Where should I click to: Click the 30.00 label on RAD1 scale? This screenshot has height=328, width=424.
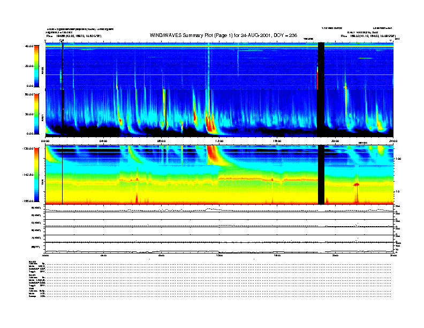click(29, 114)
